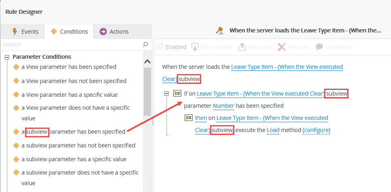The width and height of the screenshot is (391, 192).
Task: Click the Comment speech bubble icon
Action: tap(319, 47)
